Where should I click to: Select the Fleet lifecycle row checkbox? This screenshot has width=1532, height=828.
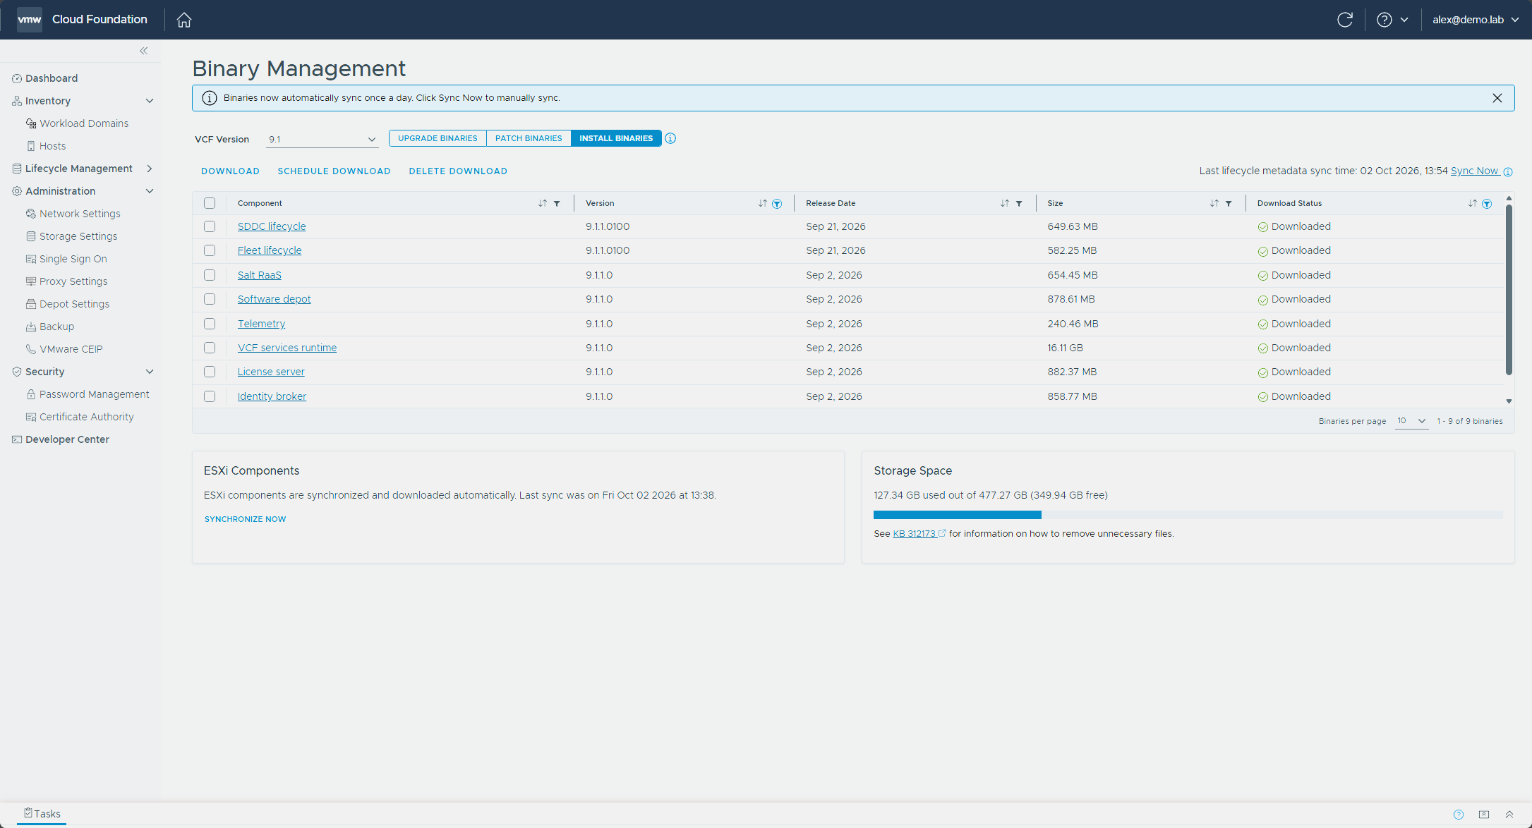pyautogui.click(x=210, y=250)
